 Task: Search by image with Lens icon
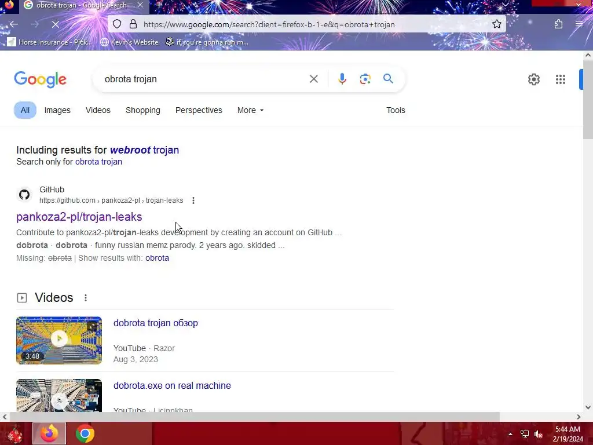coord(365,79)
